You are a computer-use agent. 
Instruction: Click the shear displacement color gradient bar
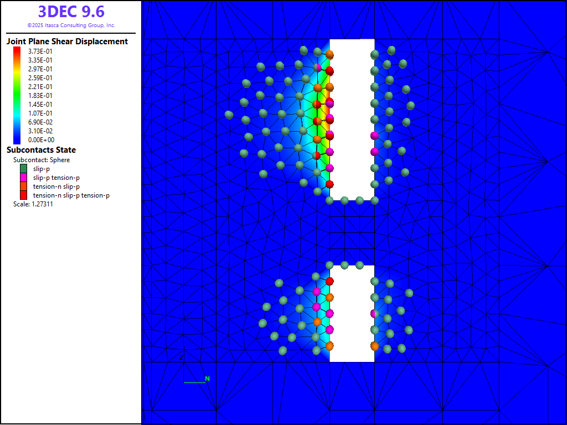click(17, 95)
